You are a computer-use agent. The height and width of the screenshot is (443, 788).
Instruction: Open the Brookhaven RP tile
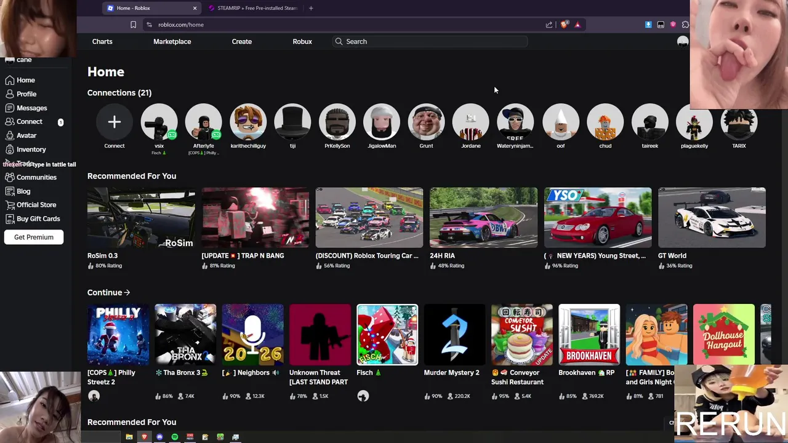[x=589, y=335]
